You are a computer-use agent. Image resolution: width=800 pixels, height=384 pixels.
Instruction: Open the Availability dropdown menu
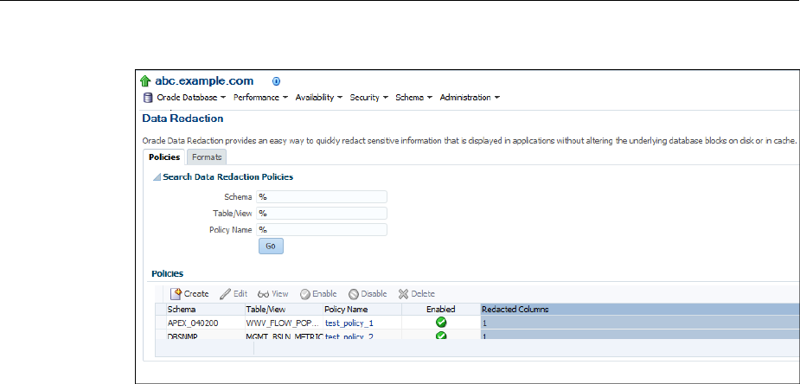click(319, 98)
